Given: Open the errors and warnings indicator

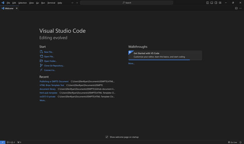Looking at the screenshot, I should (11, 142).
